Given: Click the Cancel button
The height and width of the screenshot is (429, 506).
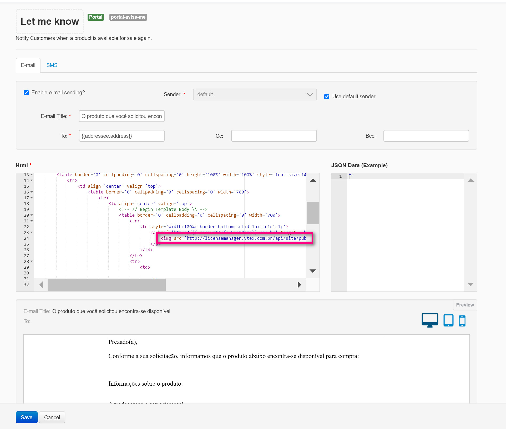Looking at the screenshot, I should 52,417.
